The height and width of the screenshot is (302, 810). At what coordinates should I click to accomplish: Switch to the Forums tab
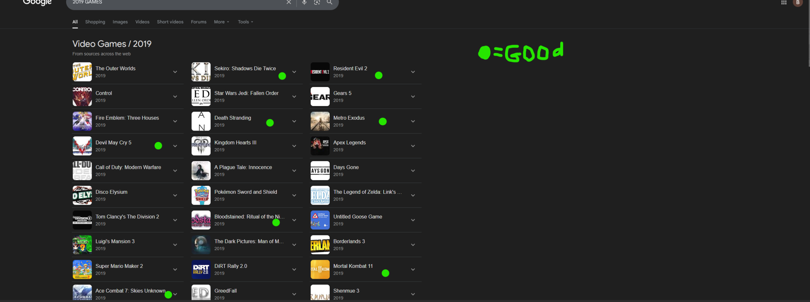(198, 22)
